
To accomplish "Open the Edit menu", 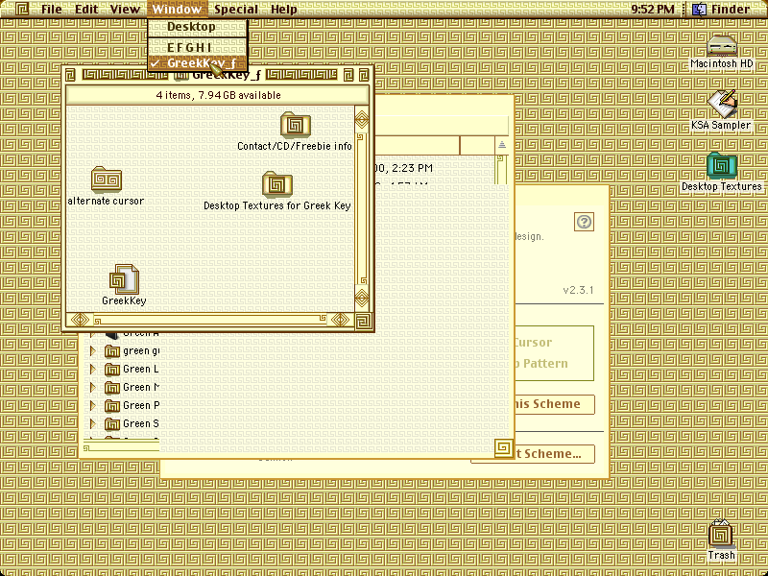I will click(86, 10).
